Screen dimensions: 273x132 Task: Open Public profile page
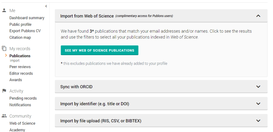20,25
